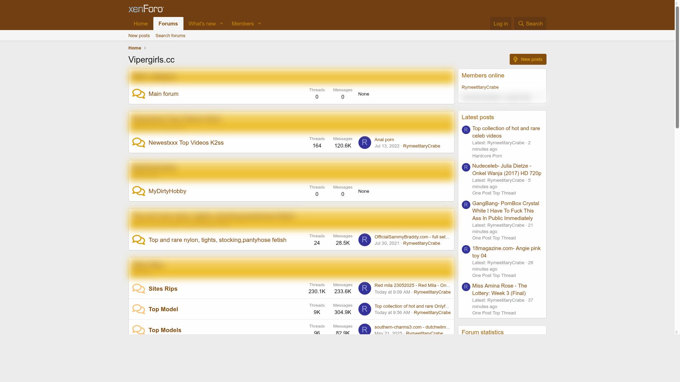
Task: Click the XenForo logo in header
Action: pyautogui.click(x=146, y=8)
